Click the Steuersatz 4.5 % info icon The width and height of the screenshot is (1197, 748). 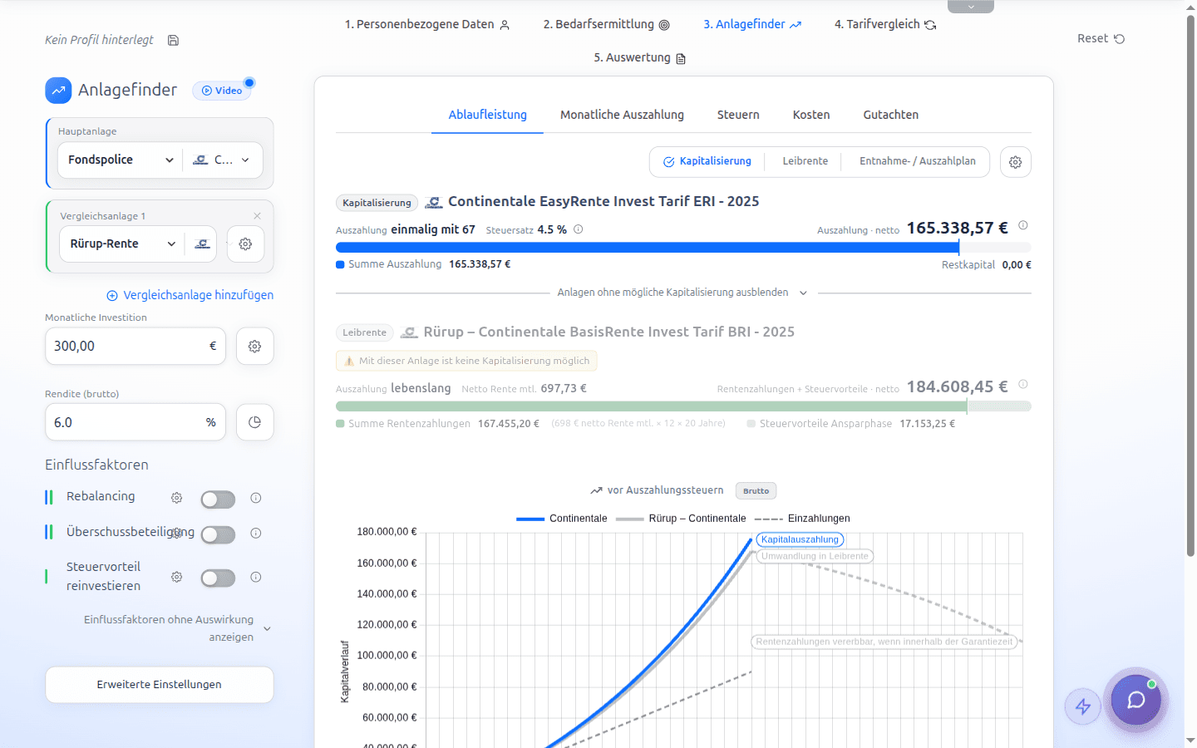pos(579,229)
